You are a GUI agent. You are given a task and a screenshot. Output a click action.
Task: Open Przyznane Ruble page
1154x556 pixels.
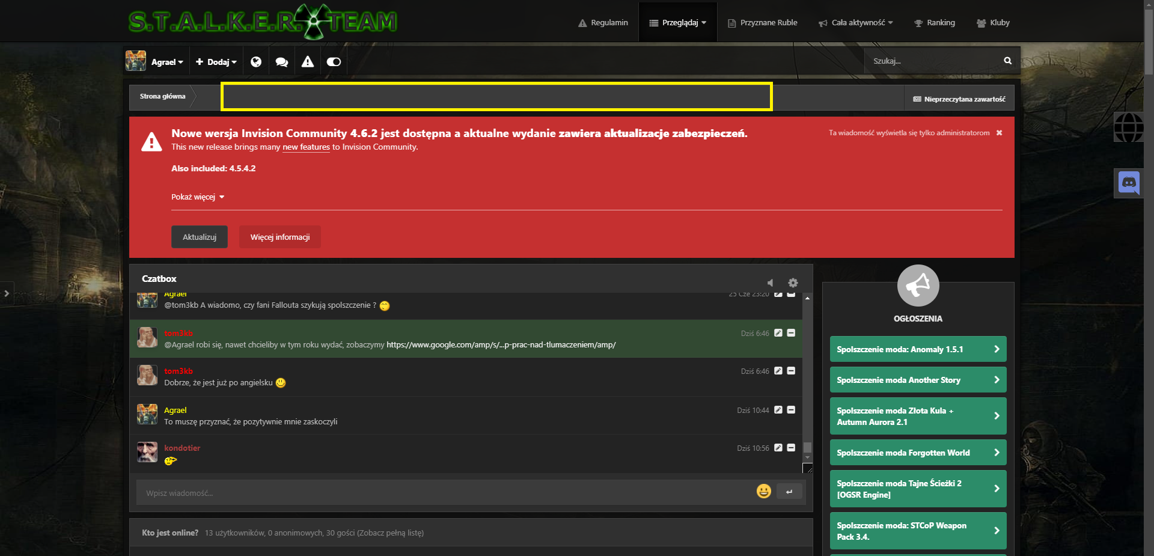(x=762, y=22)
